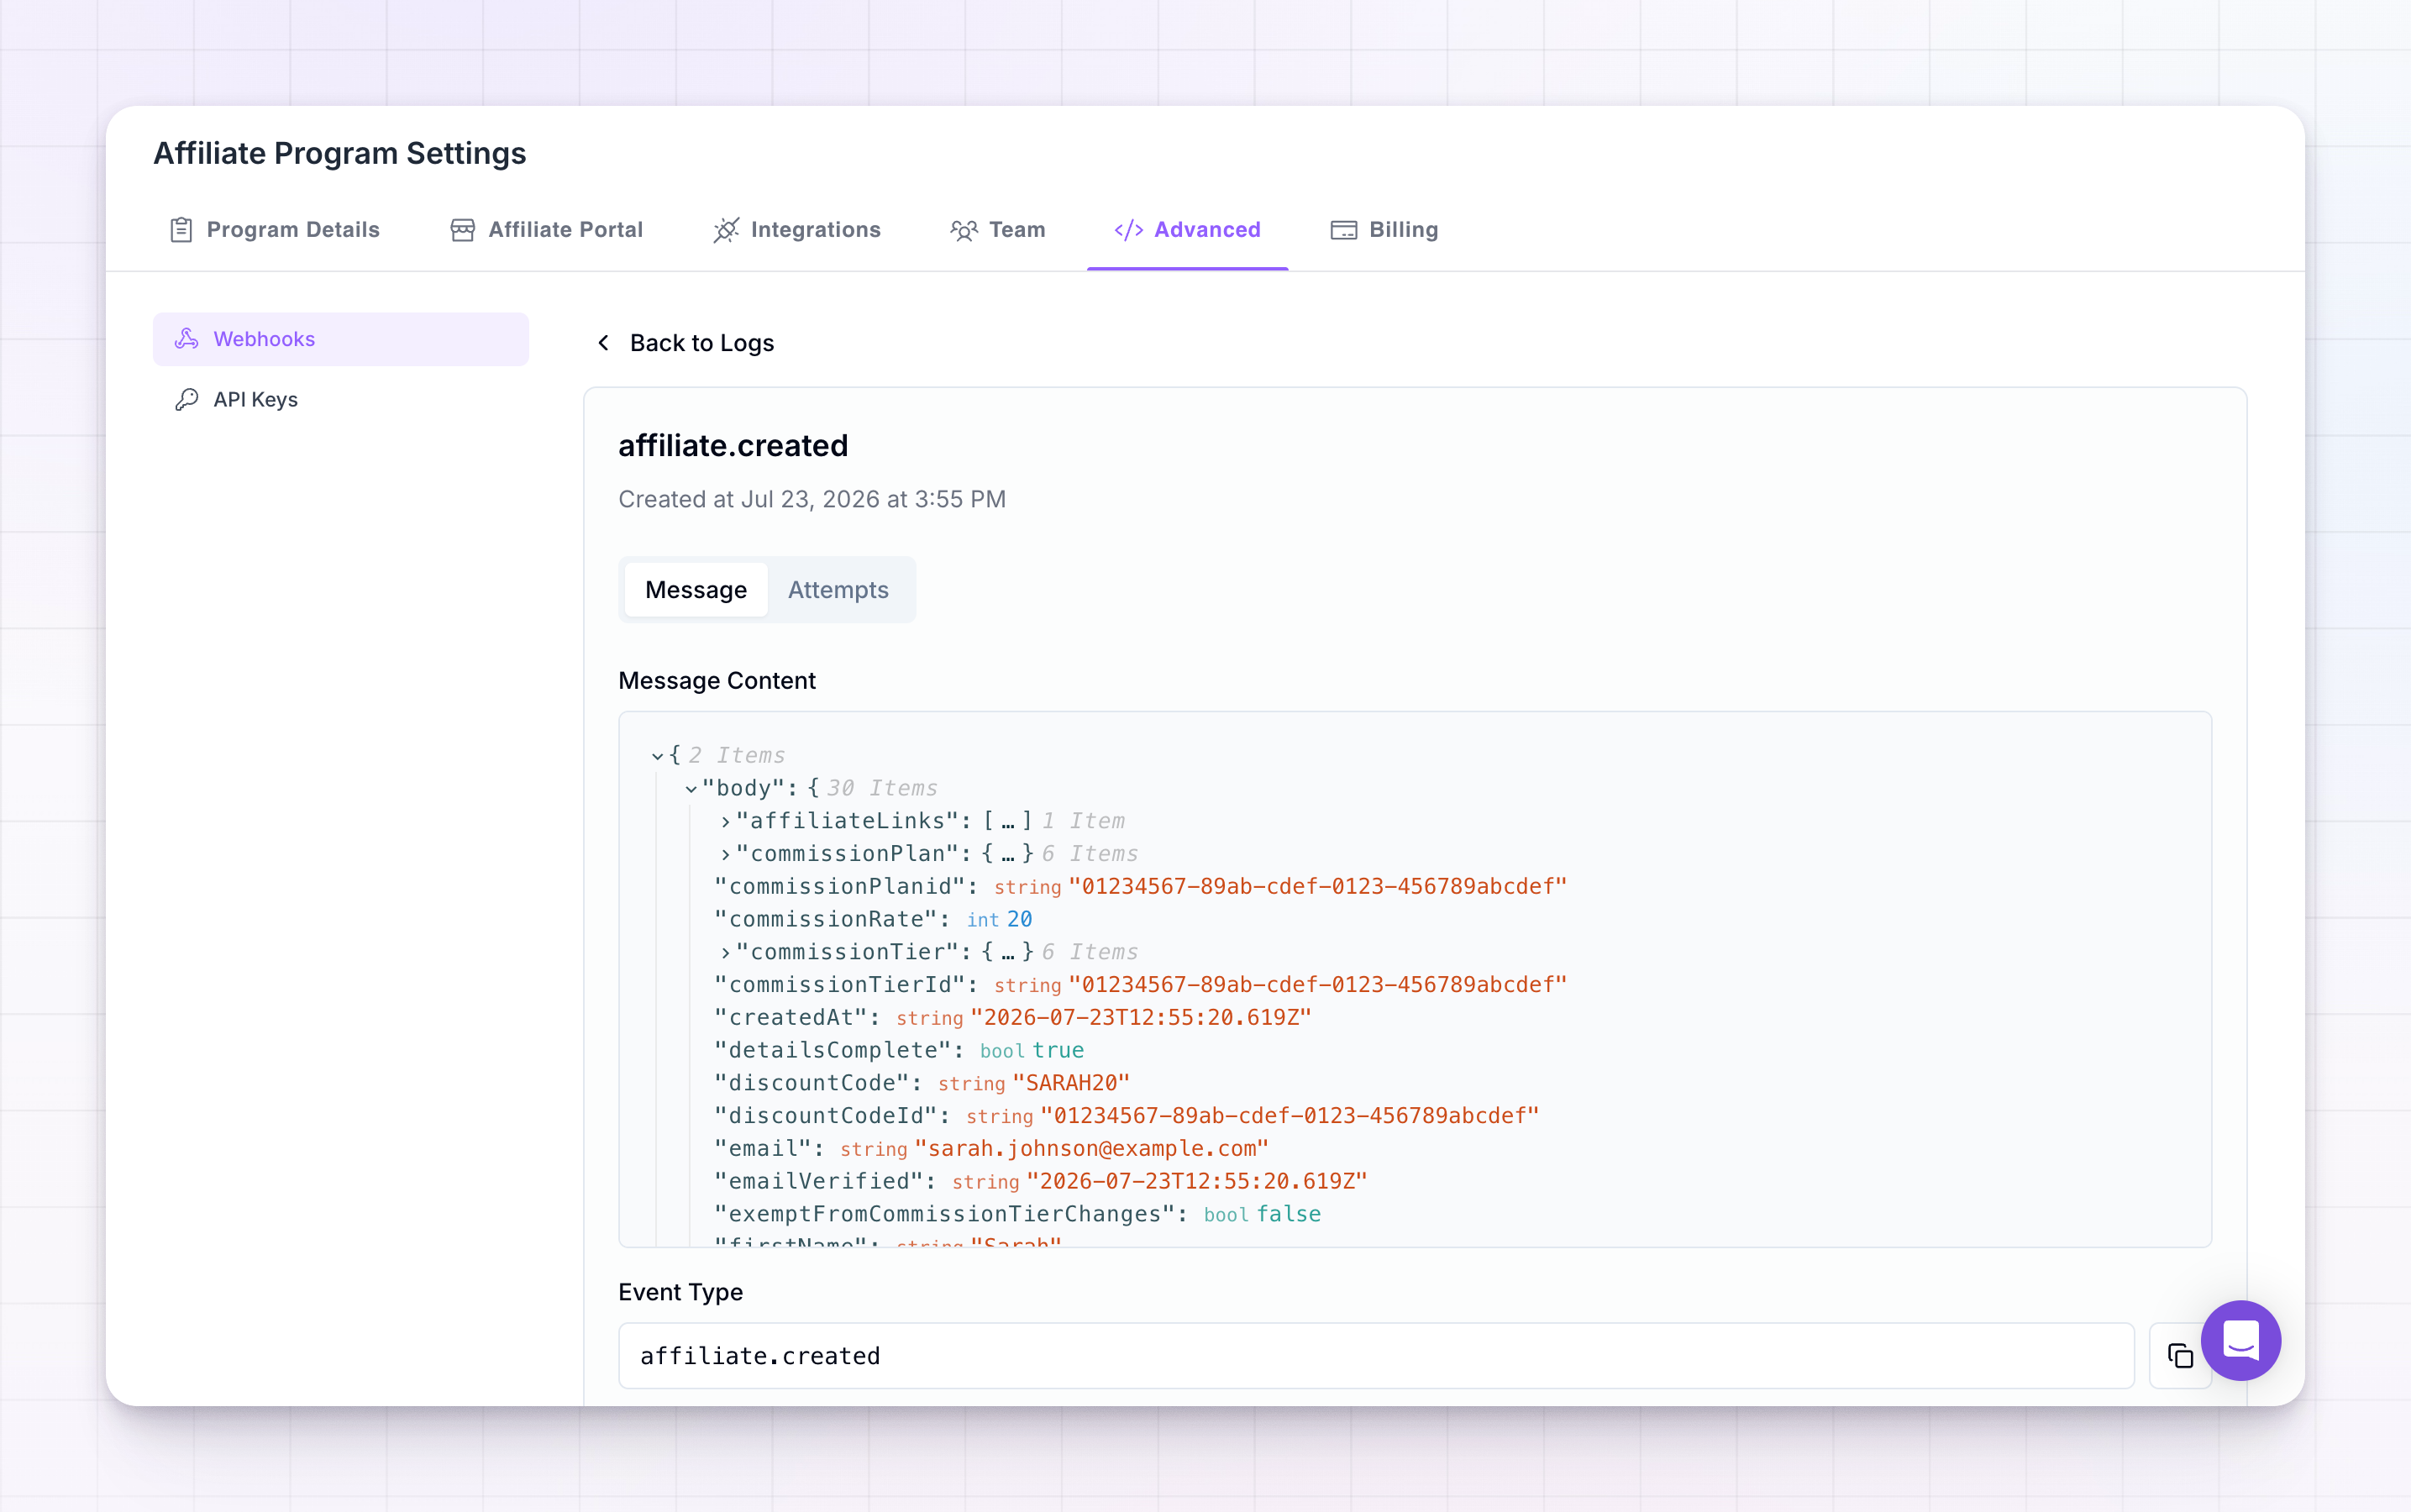
Task: Click the Webhooks sidebar icon
Action: point(187,339)
